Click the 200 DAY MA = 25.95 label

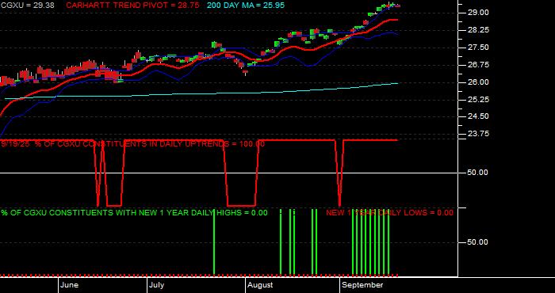(x=245, y=6)
